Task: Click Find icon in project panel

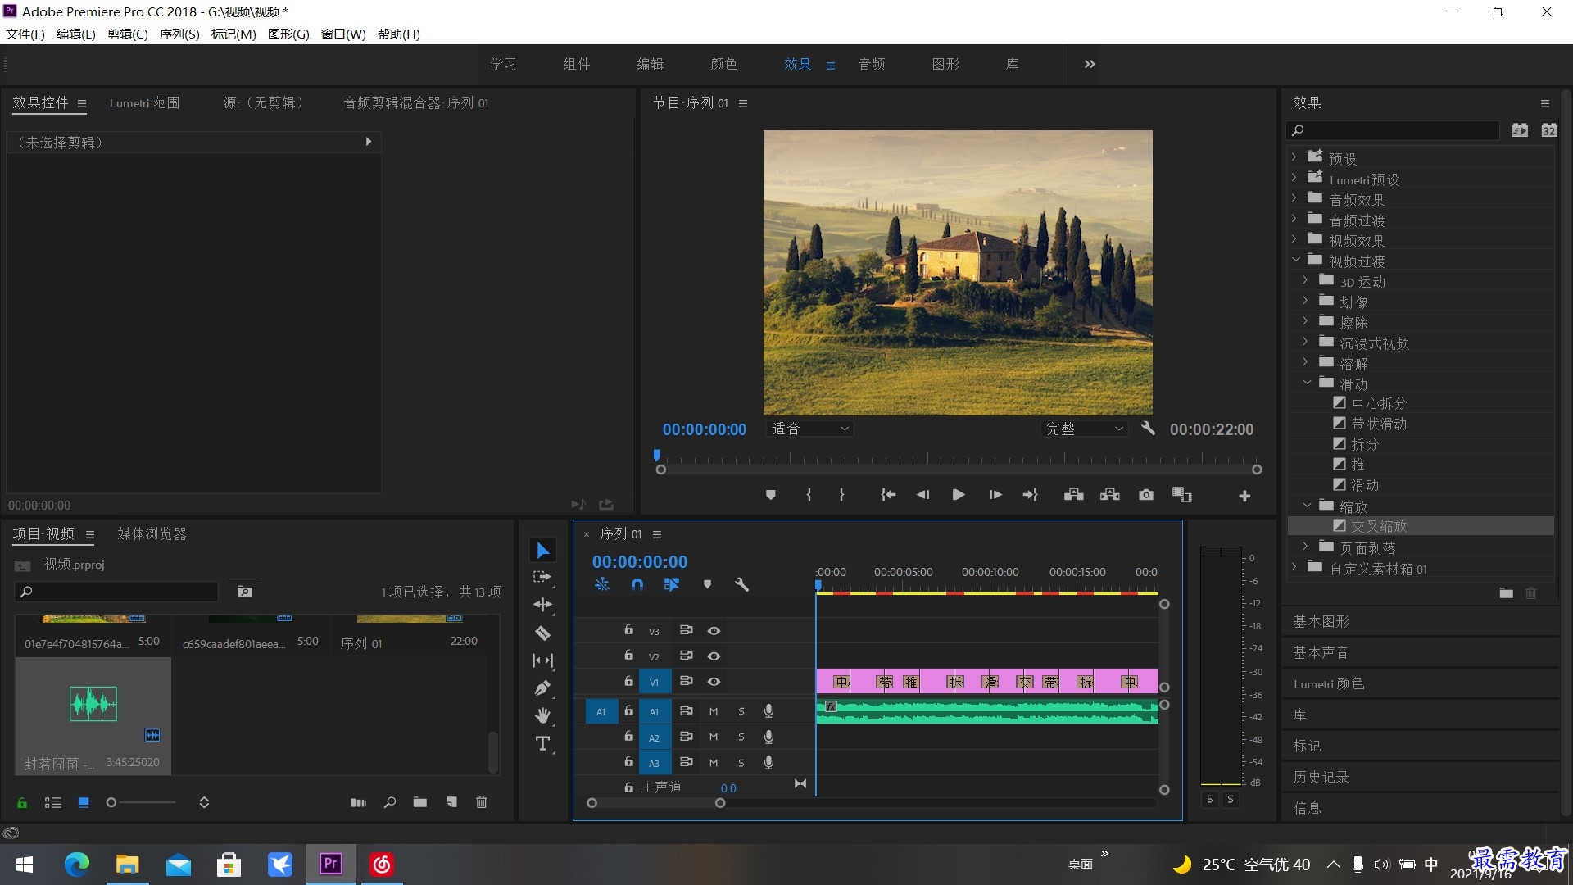Action: tap(390, 802)
